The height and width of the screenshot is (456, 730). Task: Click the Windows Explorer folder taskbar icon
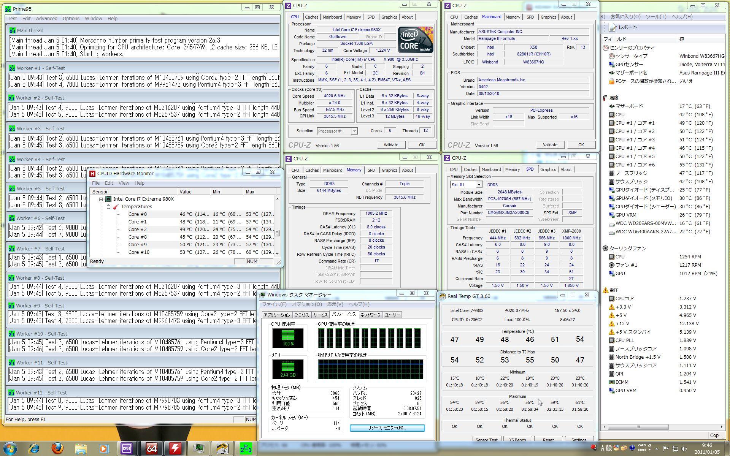pyautogui.click(x=81, y=448)
